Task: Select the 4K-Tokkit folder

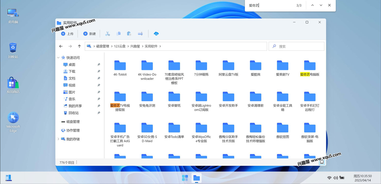Action: coord(120,68)
